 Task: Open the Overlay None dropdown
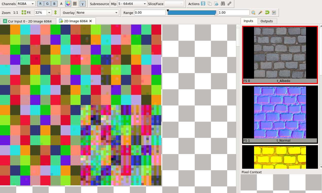click(x=97, y=13)
